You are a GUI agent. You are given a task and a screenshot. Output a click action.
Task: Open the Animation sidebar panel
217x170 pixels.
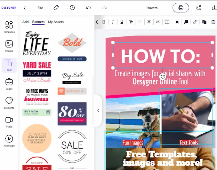pyautogui.click(x=9, y=141)
